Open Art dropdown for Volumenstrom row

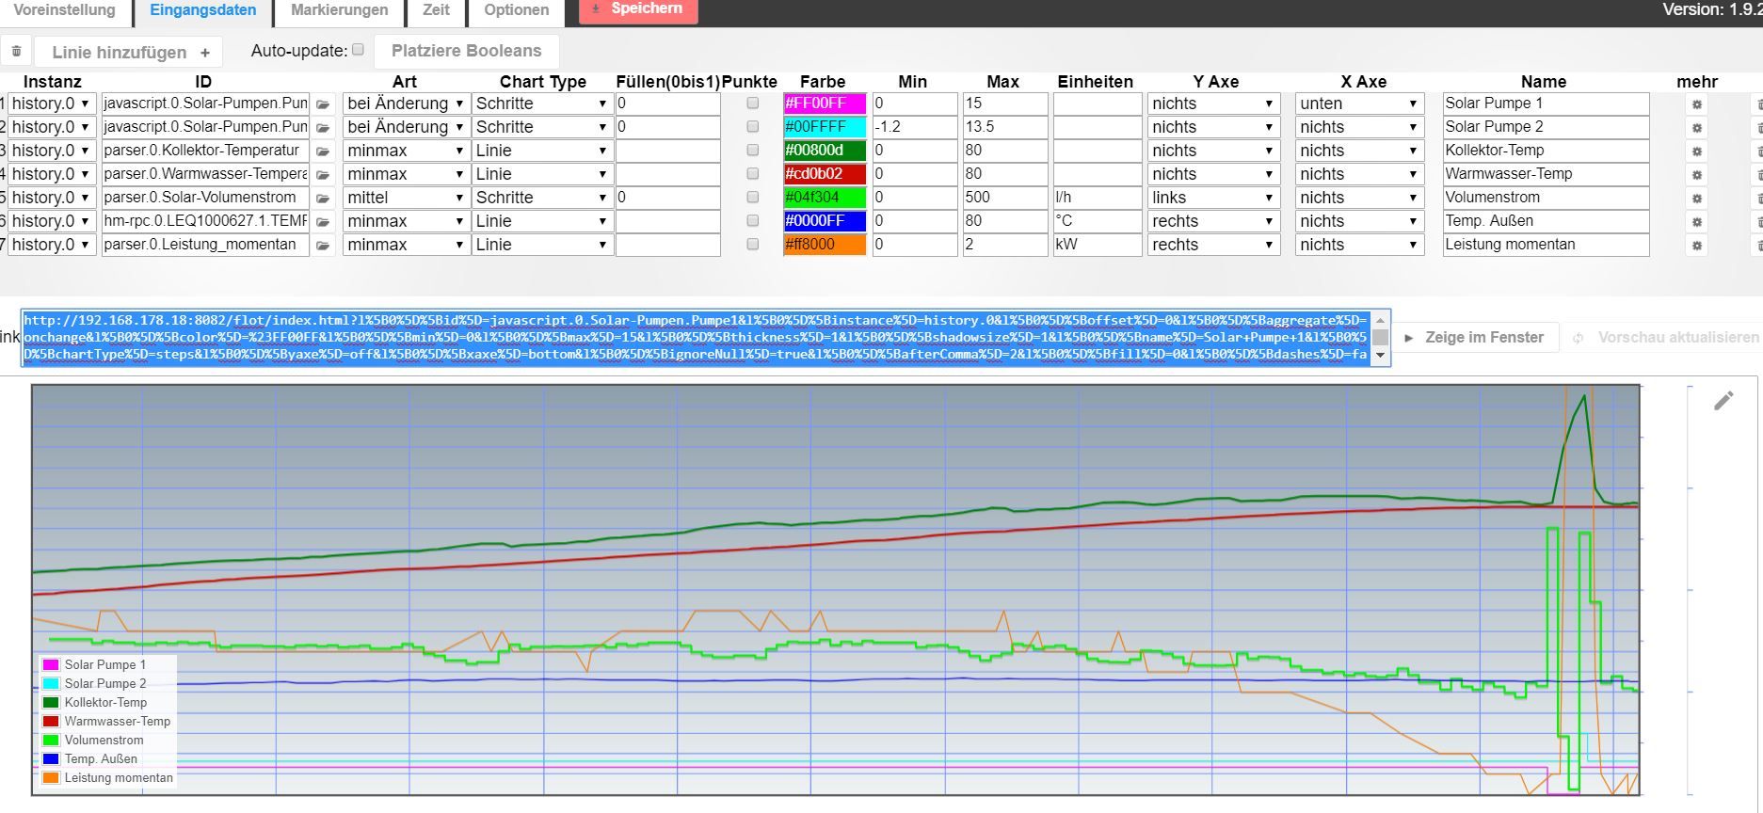coord(406,198)
